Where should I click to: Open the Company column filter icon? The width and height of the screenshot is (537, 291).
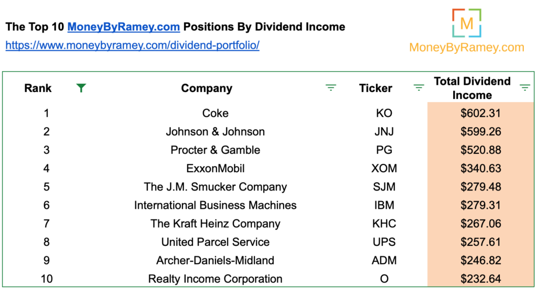(330, 88)
